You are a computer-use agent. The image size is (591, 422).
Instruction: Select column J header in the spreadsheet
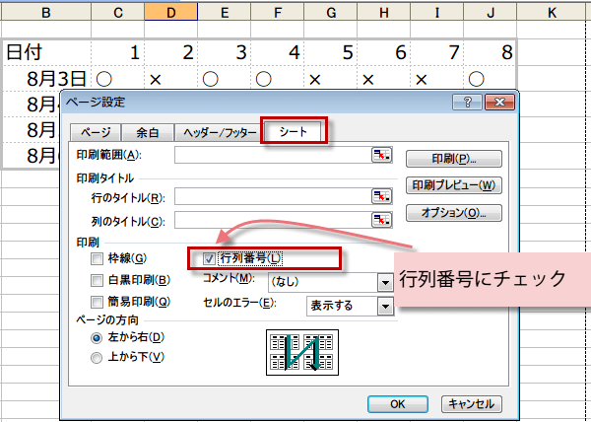(491, 13)
